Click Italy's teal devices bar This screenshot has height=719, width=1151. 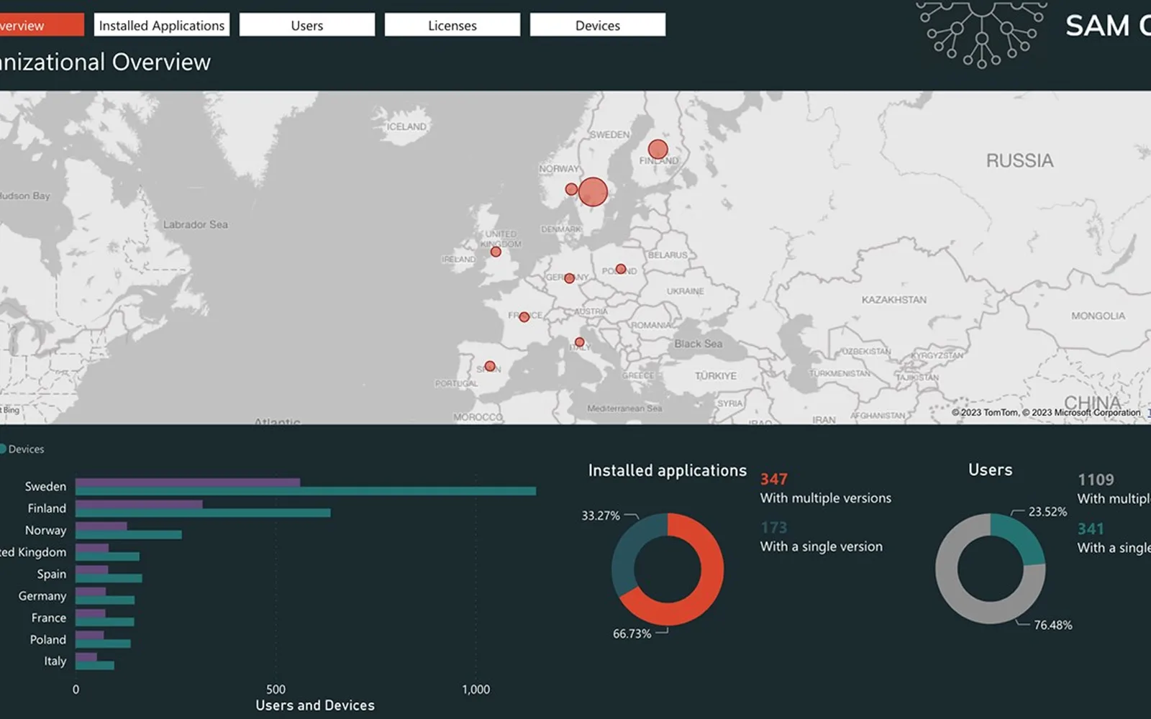tap(95, 665)
